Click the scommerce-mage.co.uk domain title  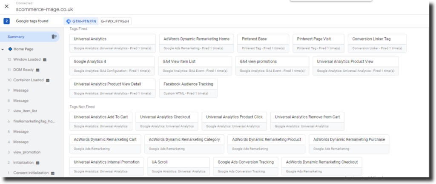click(44, 9)
